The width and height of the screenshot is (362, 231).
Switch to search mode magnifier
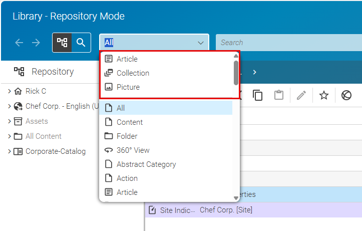(x=81, y=43)
